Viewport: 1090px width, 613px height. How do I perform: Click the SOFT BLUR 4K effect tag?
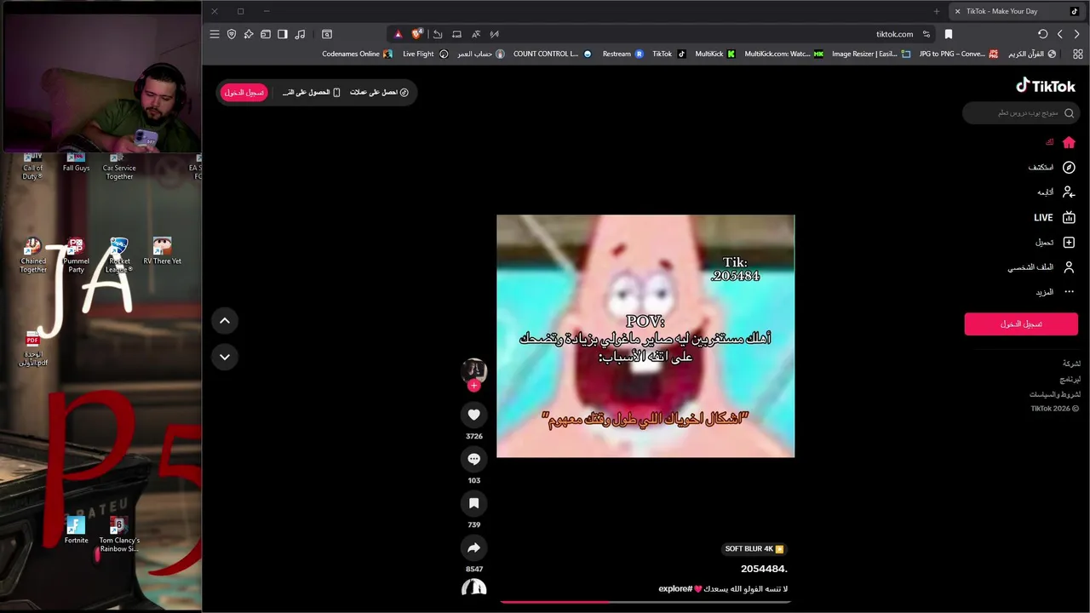tap(754, 549)
